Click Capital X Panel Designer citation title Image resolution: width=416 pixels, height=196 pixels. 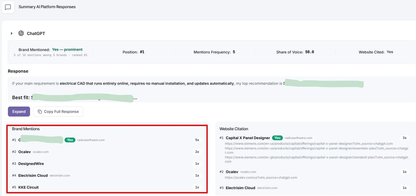point(248,138)
